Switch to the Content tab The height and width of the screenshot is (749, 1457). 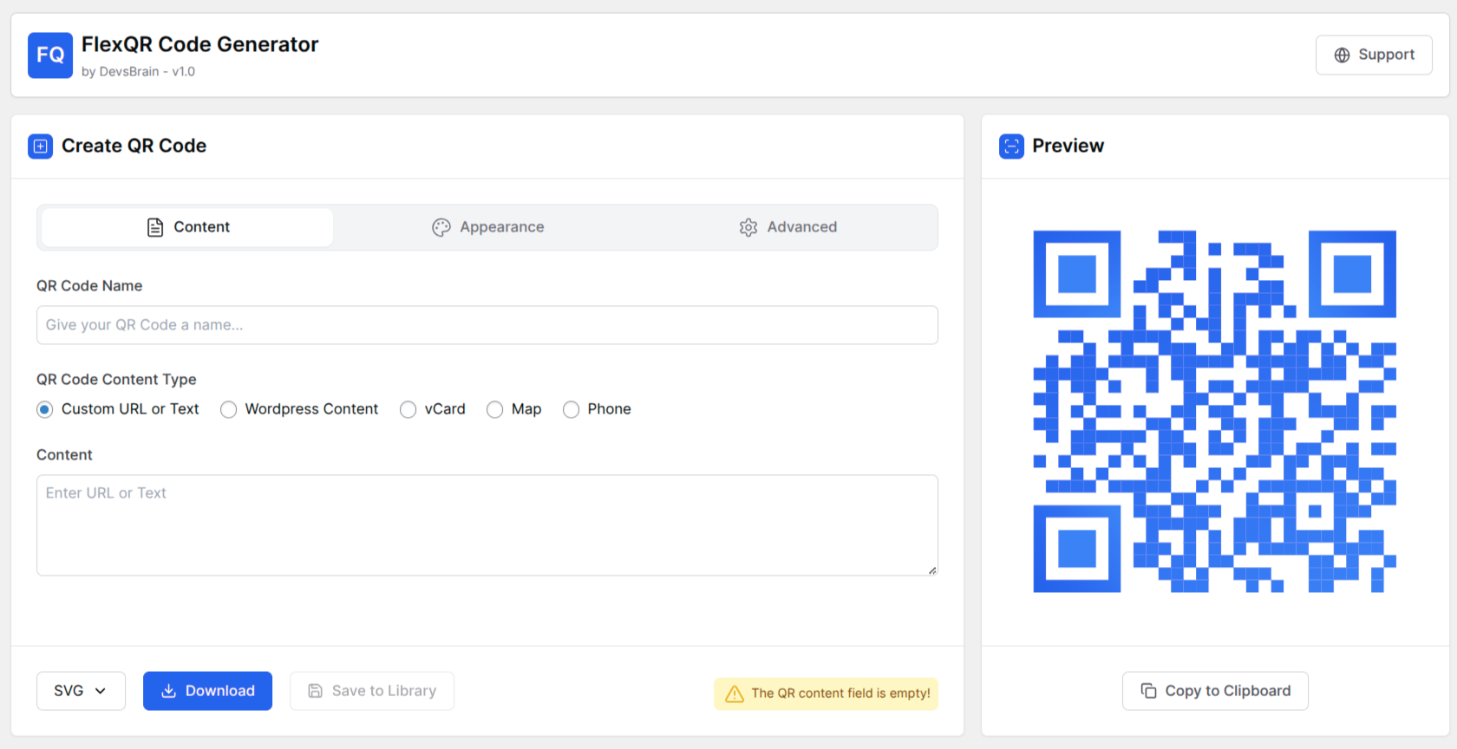(187, 227)
